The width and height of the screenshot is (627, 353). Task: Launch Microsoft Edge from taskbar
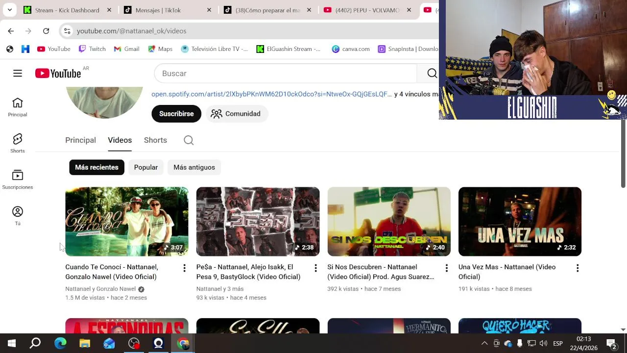coord(60,343)
